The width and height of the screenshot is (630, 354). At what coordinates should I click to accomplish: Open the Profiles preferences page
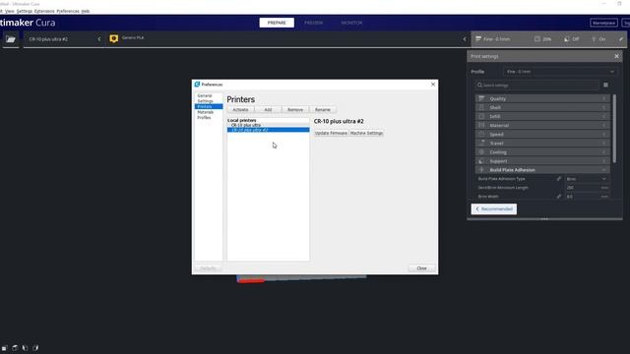(x=204, y=118)
